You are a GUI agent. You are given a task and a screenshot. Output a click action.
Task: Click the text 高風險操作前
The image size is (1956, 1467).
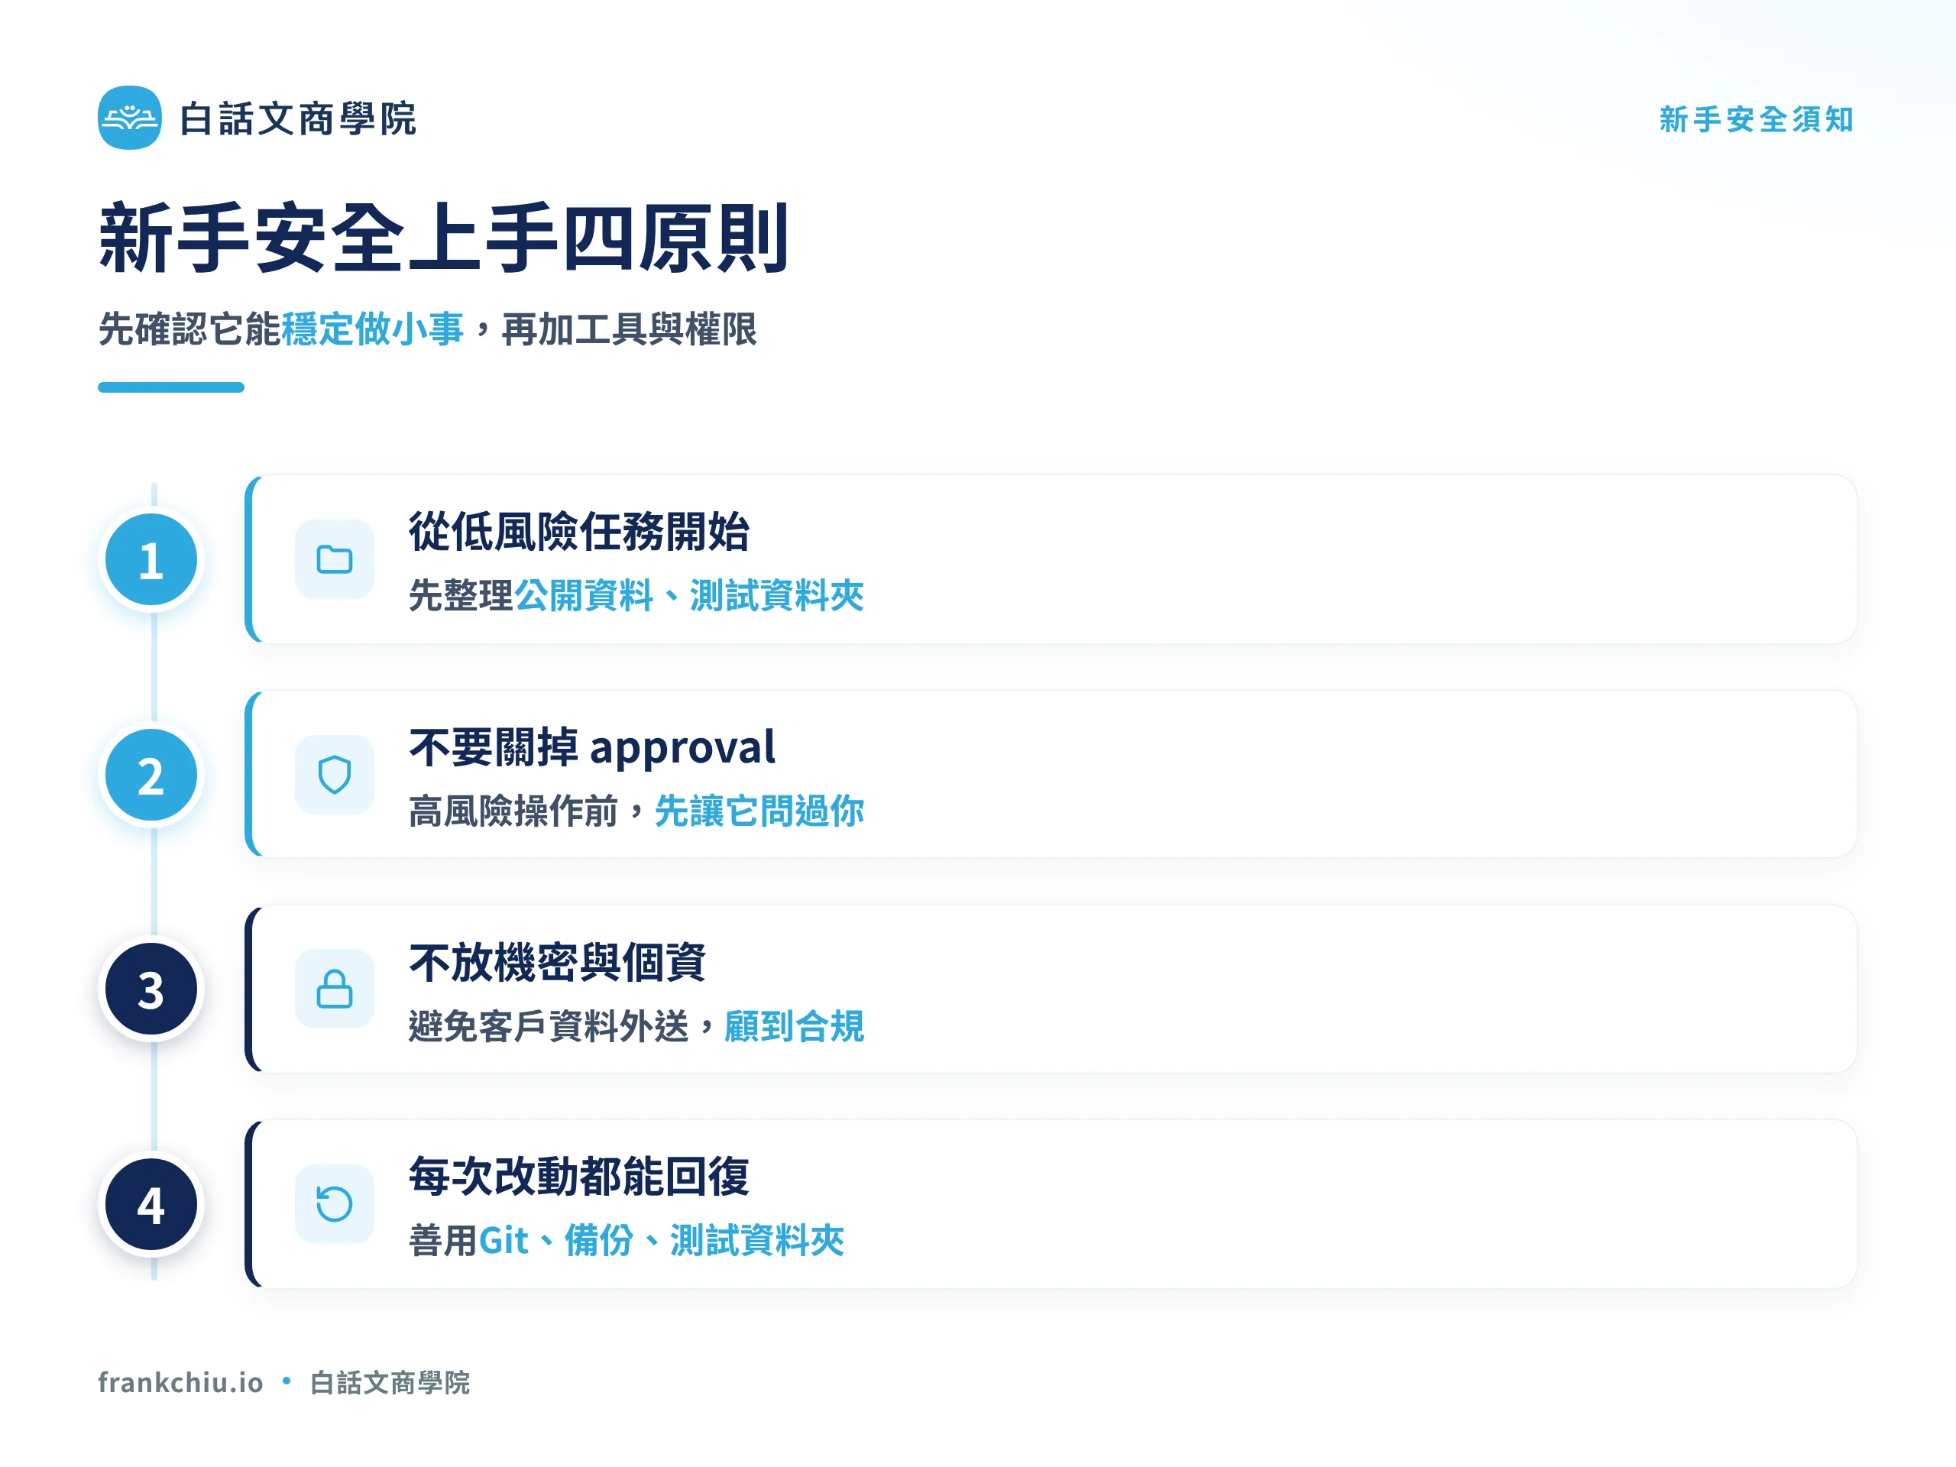[x=513, y=811]
